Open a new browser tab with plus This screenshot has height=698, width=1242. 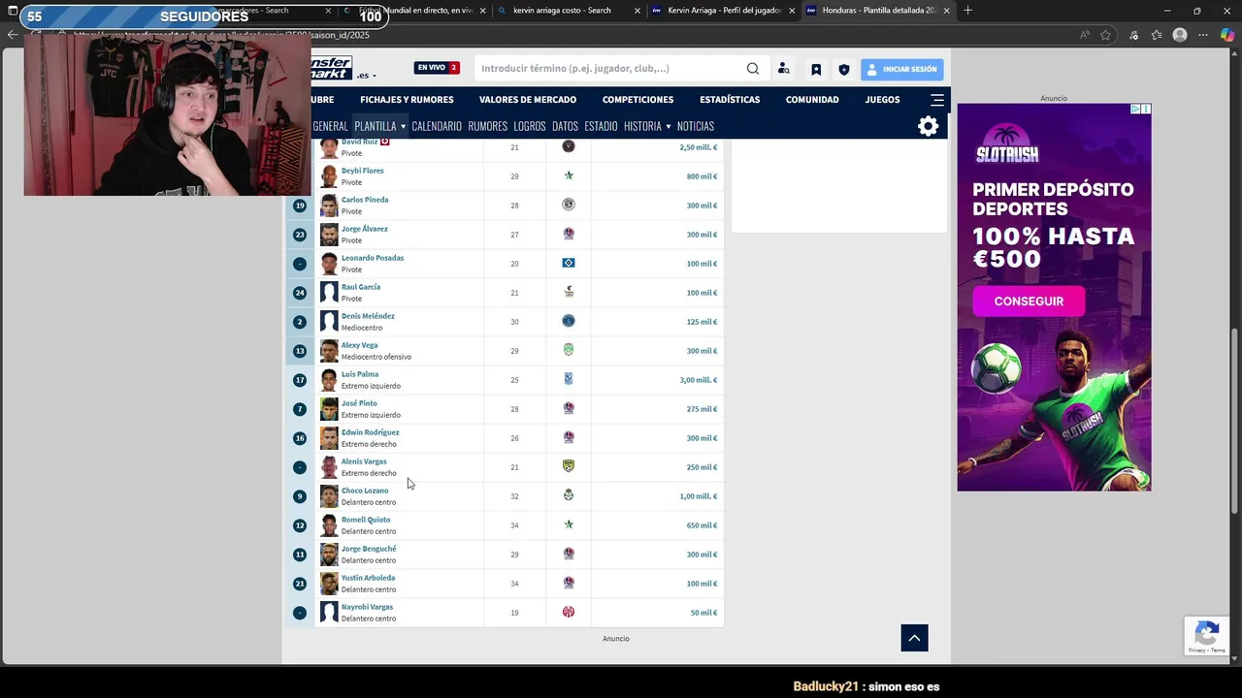[x=967, y=11]
